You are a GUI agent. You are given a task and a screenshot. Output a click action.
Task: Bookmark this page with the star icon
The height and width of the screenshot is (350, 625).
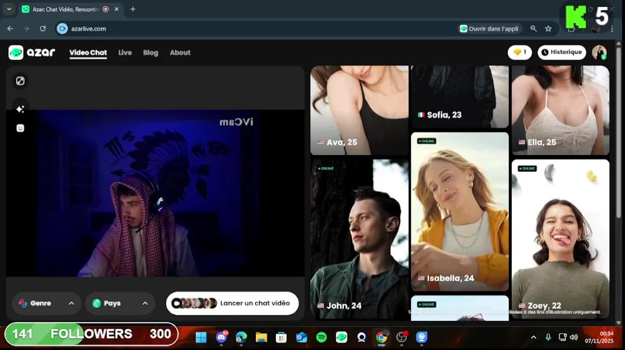point(548,29)
